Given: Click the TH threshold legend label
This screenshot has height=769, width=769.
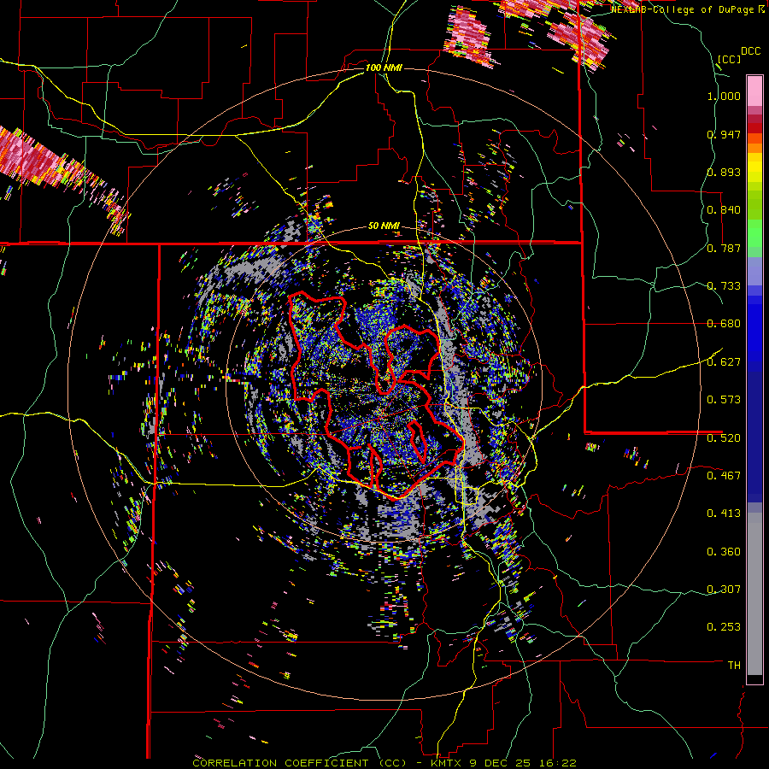Looking at the screenshot, I should pyautogui.click(x=734, y=666).
